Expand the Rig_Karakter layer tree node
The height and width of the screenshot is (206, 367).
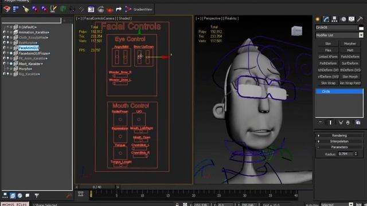tap(4, 74)
